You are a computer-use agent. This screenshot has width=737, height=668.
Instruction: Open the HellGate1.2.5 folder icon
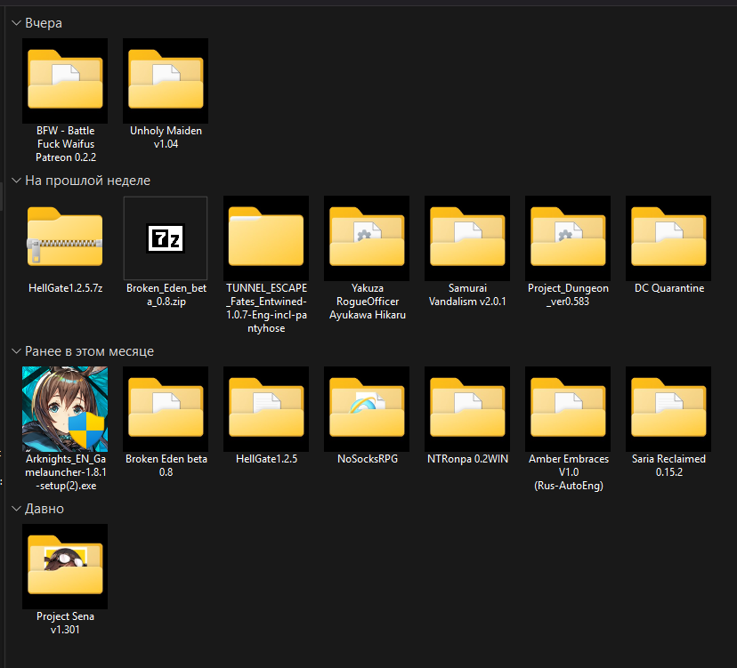(x=266, y=408)
